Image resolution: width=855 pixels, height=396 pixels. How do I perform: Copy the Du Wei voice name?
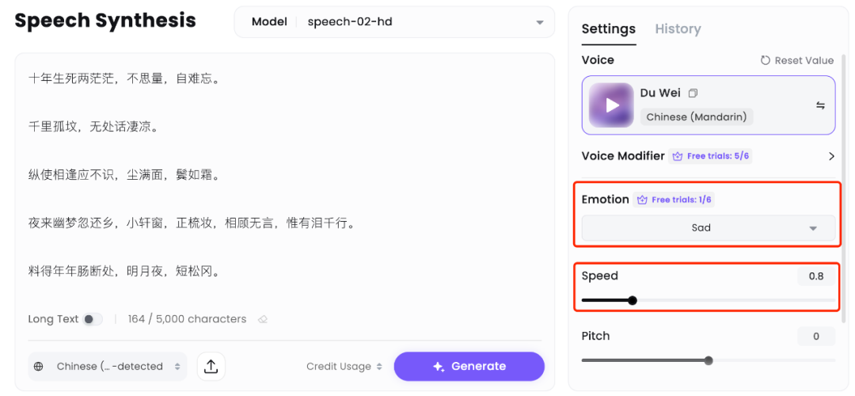coord(693,93)
